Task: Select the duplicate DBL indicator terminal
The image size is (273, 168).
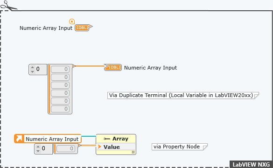Action: point(113,67)
